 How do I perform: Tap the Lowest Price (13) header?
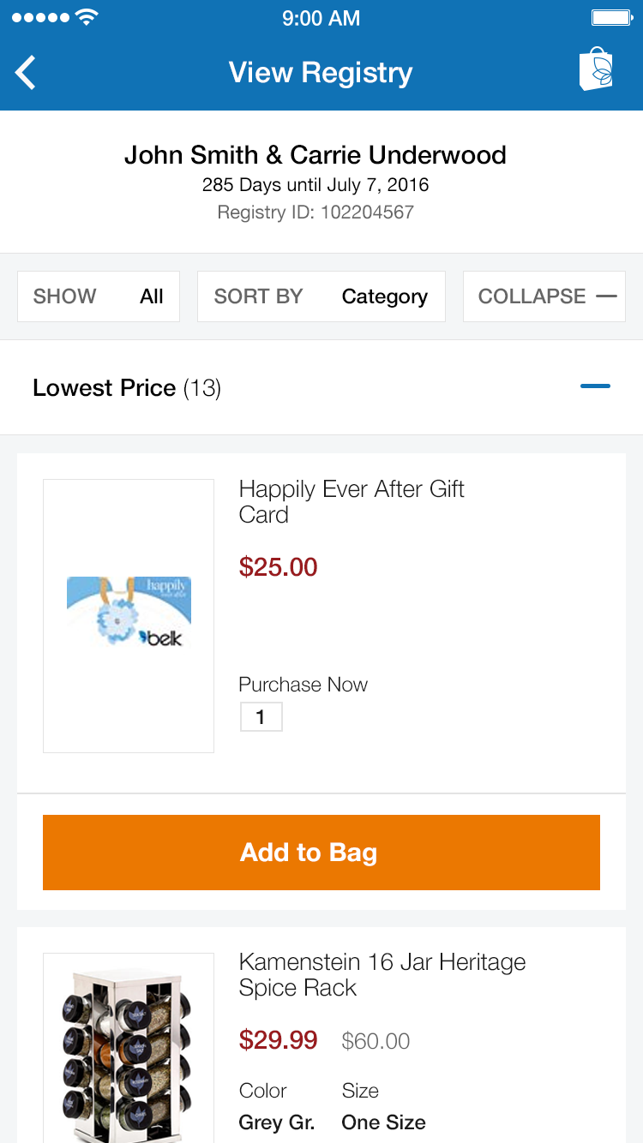(127, 388)
